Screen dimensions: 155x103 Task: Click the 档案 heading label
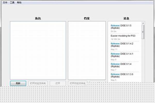87,18
